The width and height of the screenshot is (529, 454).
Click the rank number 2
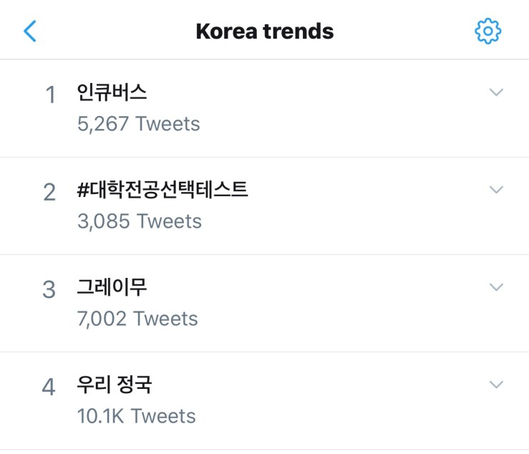click(x=49, y=193)
